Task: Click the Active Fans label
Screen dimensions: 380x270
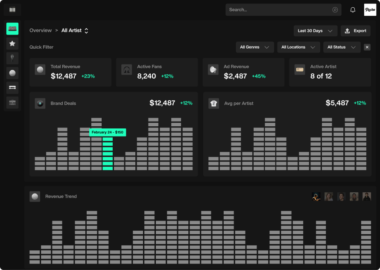Action: (x=149, y=67)
